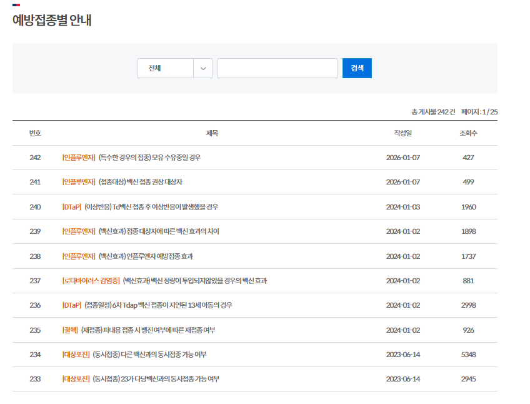This screenshot has width=530, height=404.
Task: Click view count 2945
Action: (x=469, y=379)
